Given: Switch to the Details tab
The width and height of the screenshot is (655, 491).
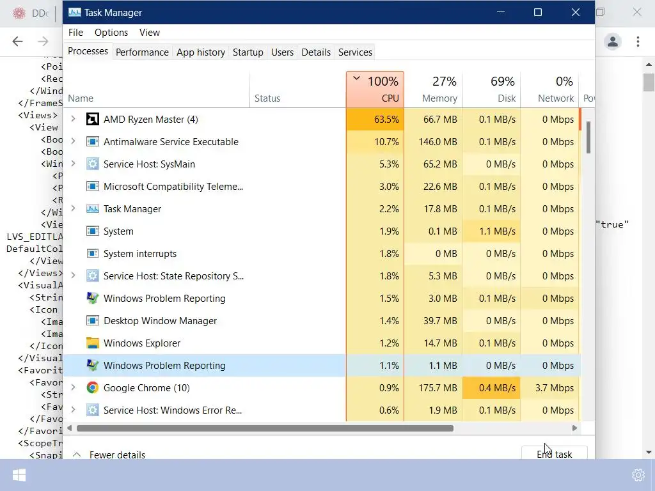Looking at the screenshot, I should pyautogui.click(x=316, y=52).
